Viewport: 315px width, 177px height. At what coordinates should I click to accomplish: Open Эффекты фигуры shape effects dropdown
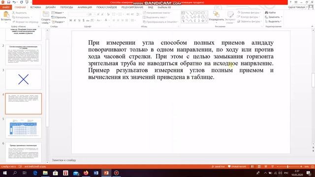pyautogui.click(x=250, y=21)
